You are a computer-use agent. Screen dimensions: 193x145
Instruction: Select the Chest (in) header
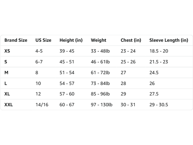(x=131, y=40)
